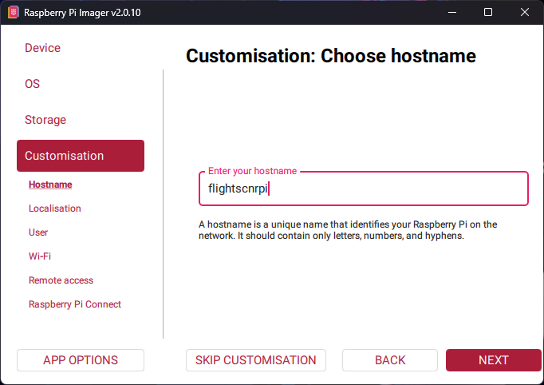
Task: Click the APP OPTIONS button
Action: pos(81,360)
